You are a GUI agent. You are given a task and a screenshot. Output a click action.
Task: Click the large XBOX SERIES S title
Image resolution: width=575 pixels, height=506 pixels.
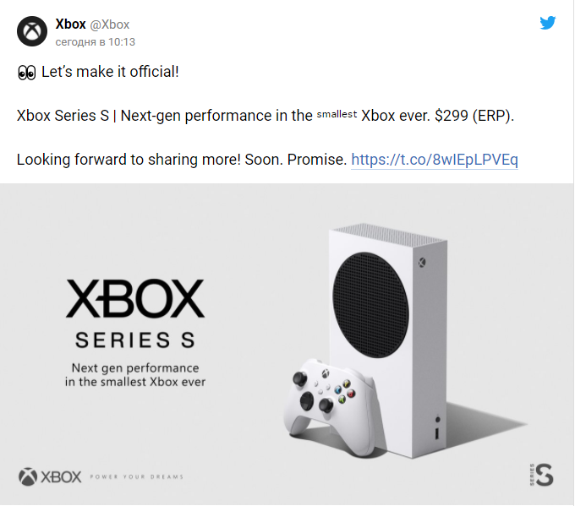pos(135,313)
